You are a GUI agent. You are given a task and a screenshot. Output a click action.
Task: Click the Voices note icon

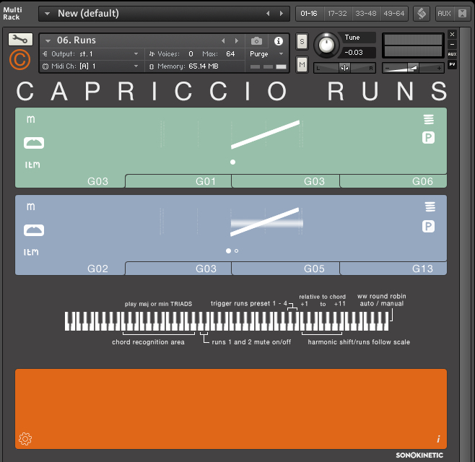(152, 54)
